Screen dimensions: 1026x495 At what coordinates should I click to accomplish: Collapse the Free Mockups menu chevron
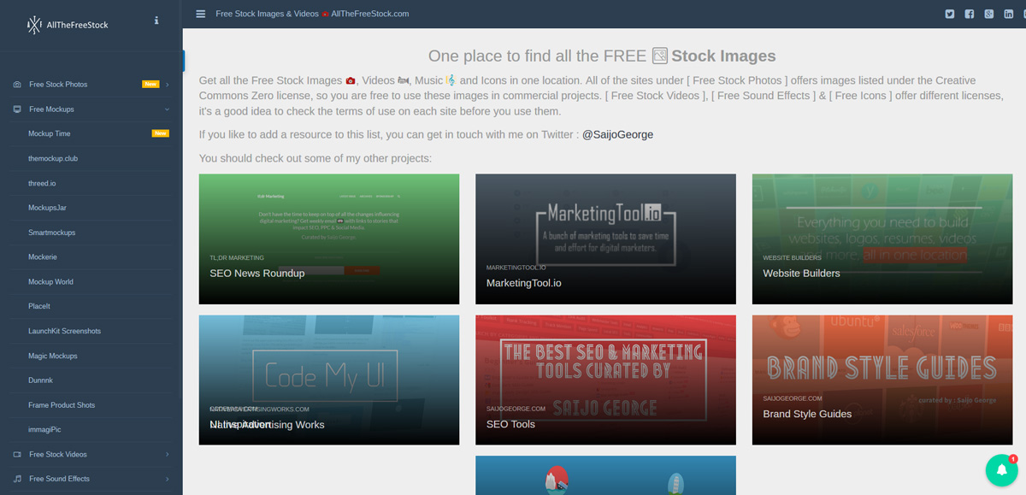click(x=168, y=109)
